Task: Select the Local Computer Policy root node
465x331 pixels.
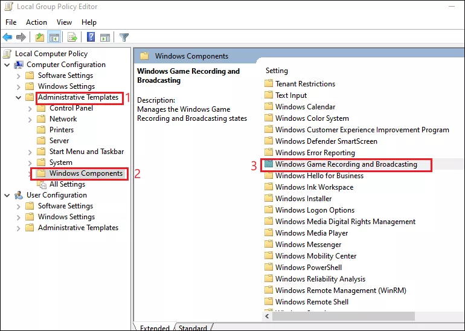Action: pos(51,54)
